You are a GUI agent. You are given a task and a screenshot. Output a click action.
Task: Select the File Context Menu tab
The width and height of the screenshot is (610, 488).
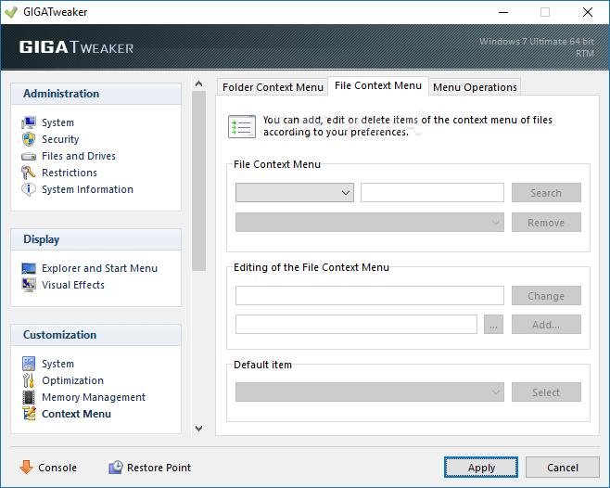(x=378, y=85)
